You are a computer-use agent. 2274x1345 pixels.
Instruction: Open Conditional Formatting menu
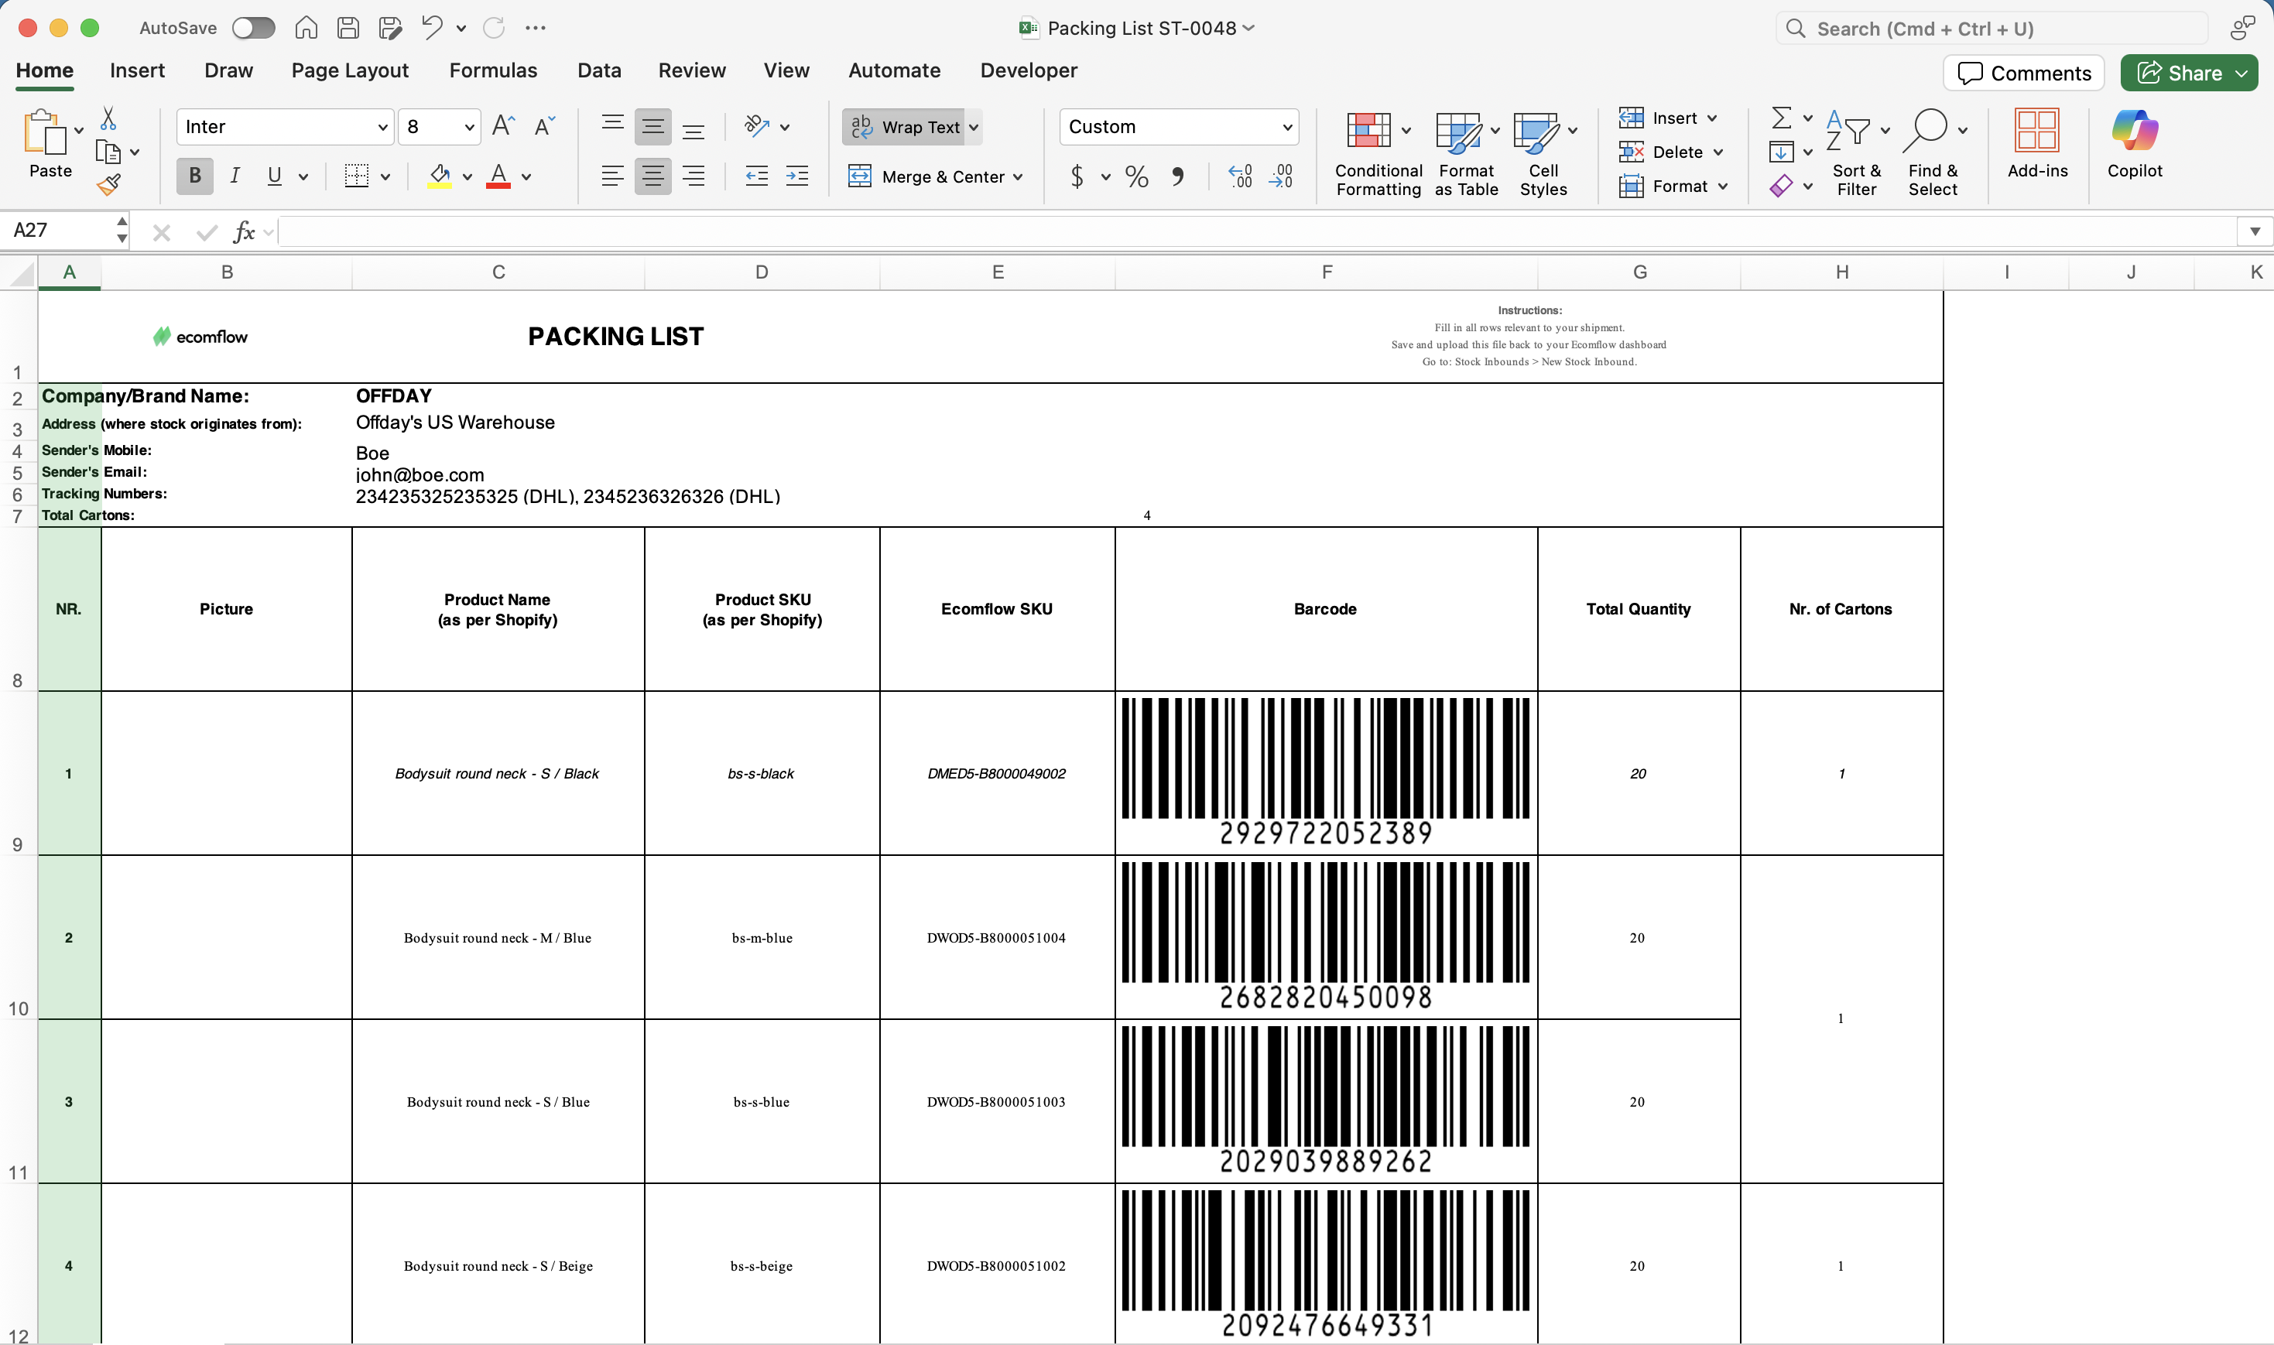pos(1378,152)
